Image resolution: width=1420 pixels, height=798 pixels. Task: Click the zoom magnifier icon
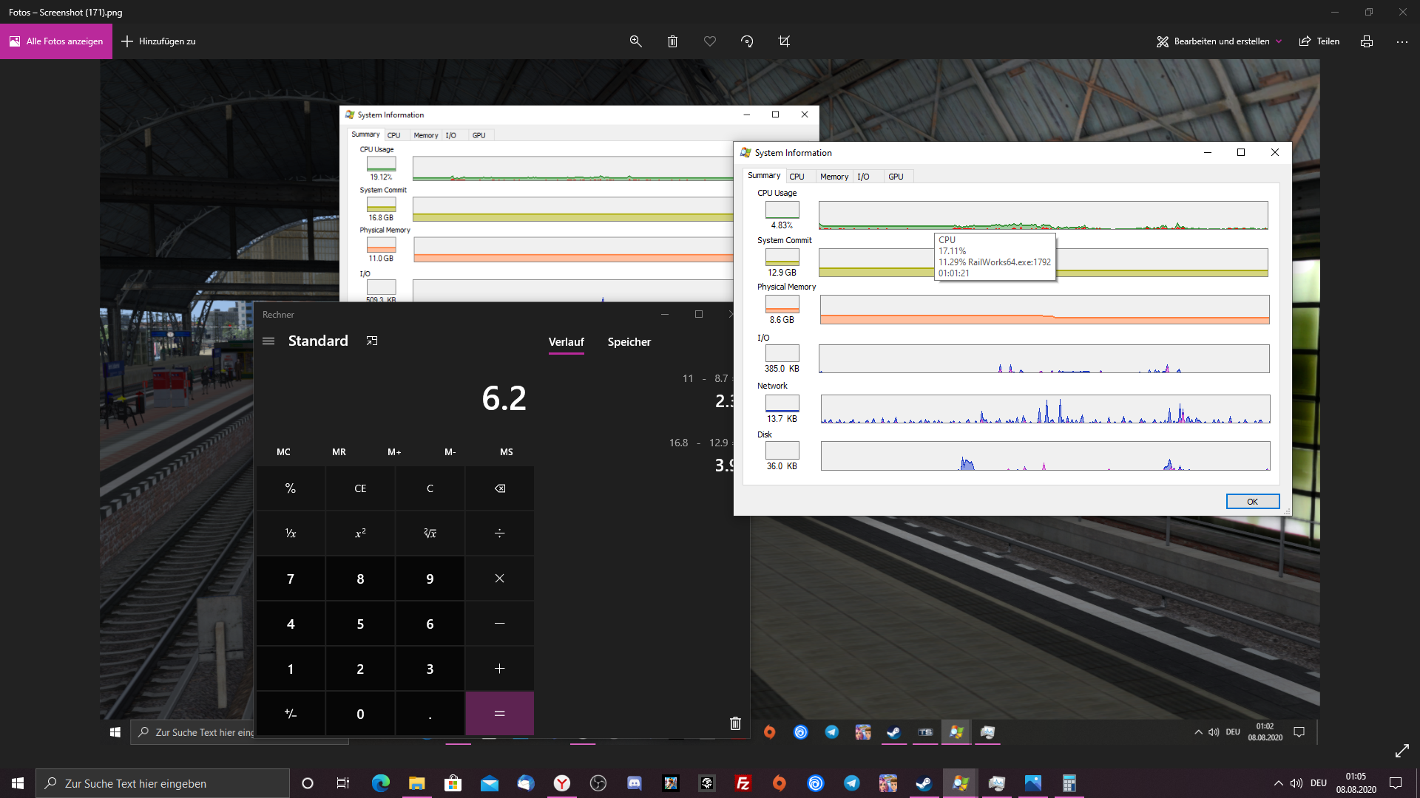pos(635,41)
